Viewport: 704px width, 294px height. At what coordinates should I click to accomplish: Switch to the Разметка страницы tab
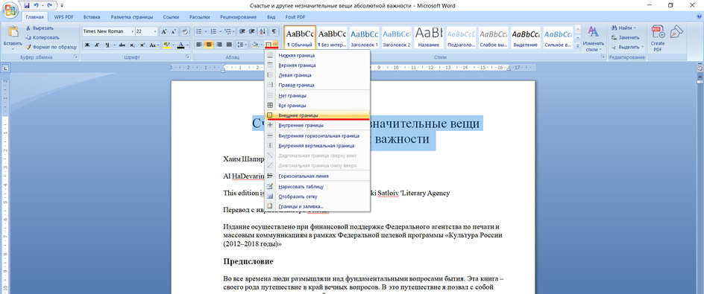(131, 17)
